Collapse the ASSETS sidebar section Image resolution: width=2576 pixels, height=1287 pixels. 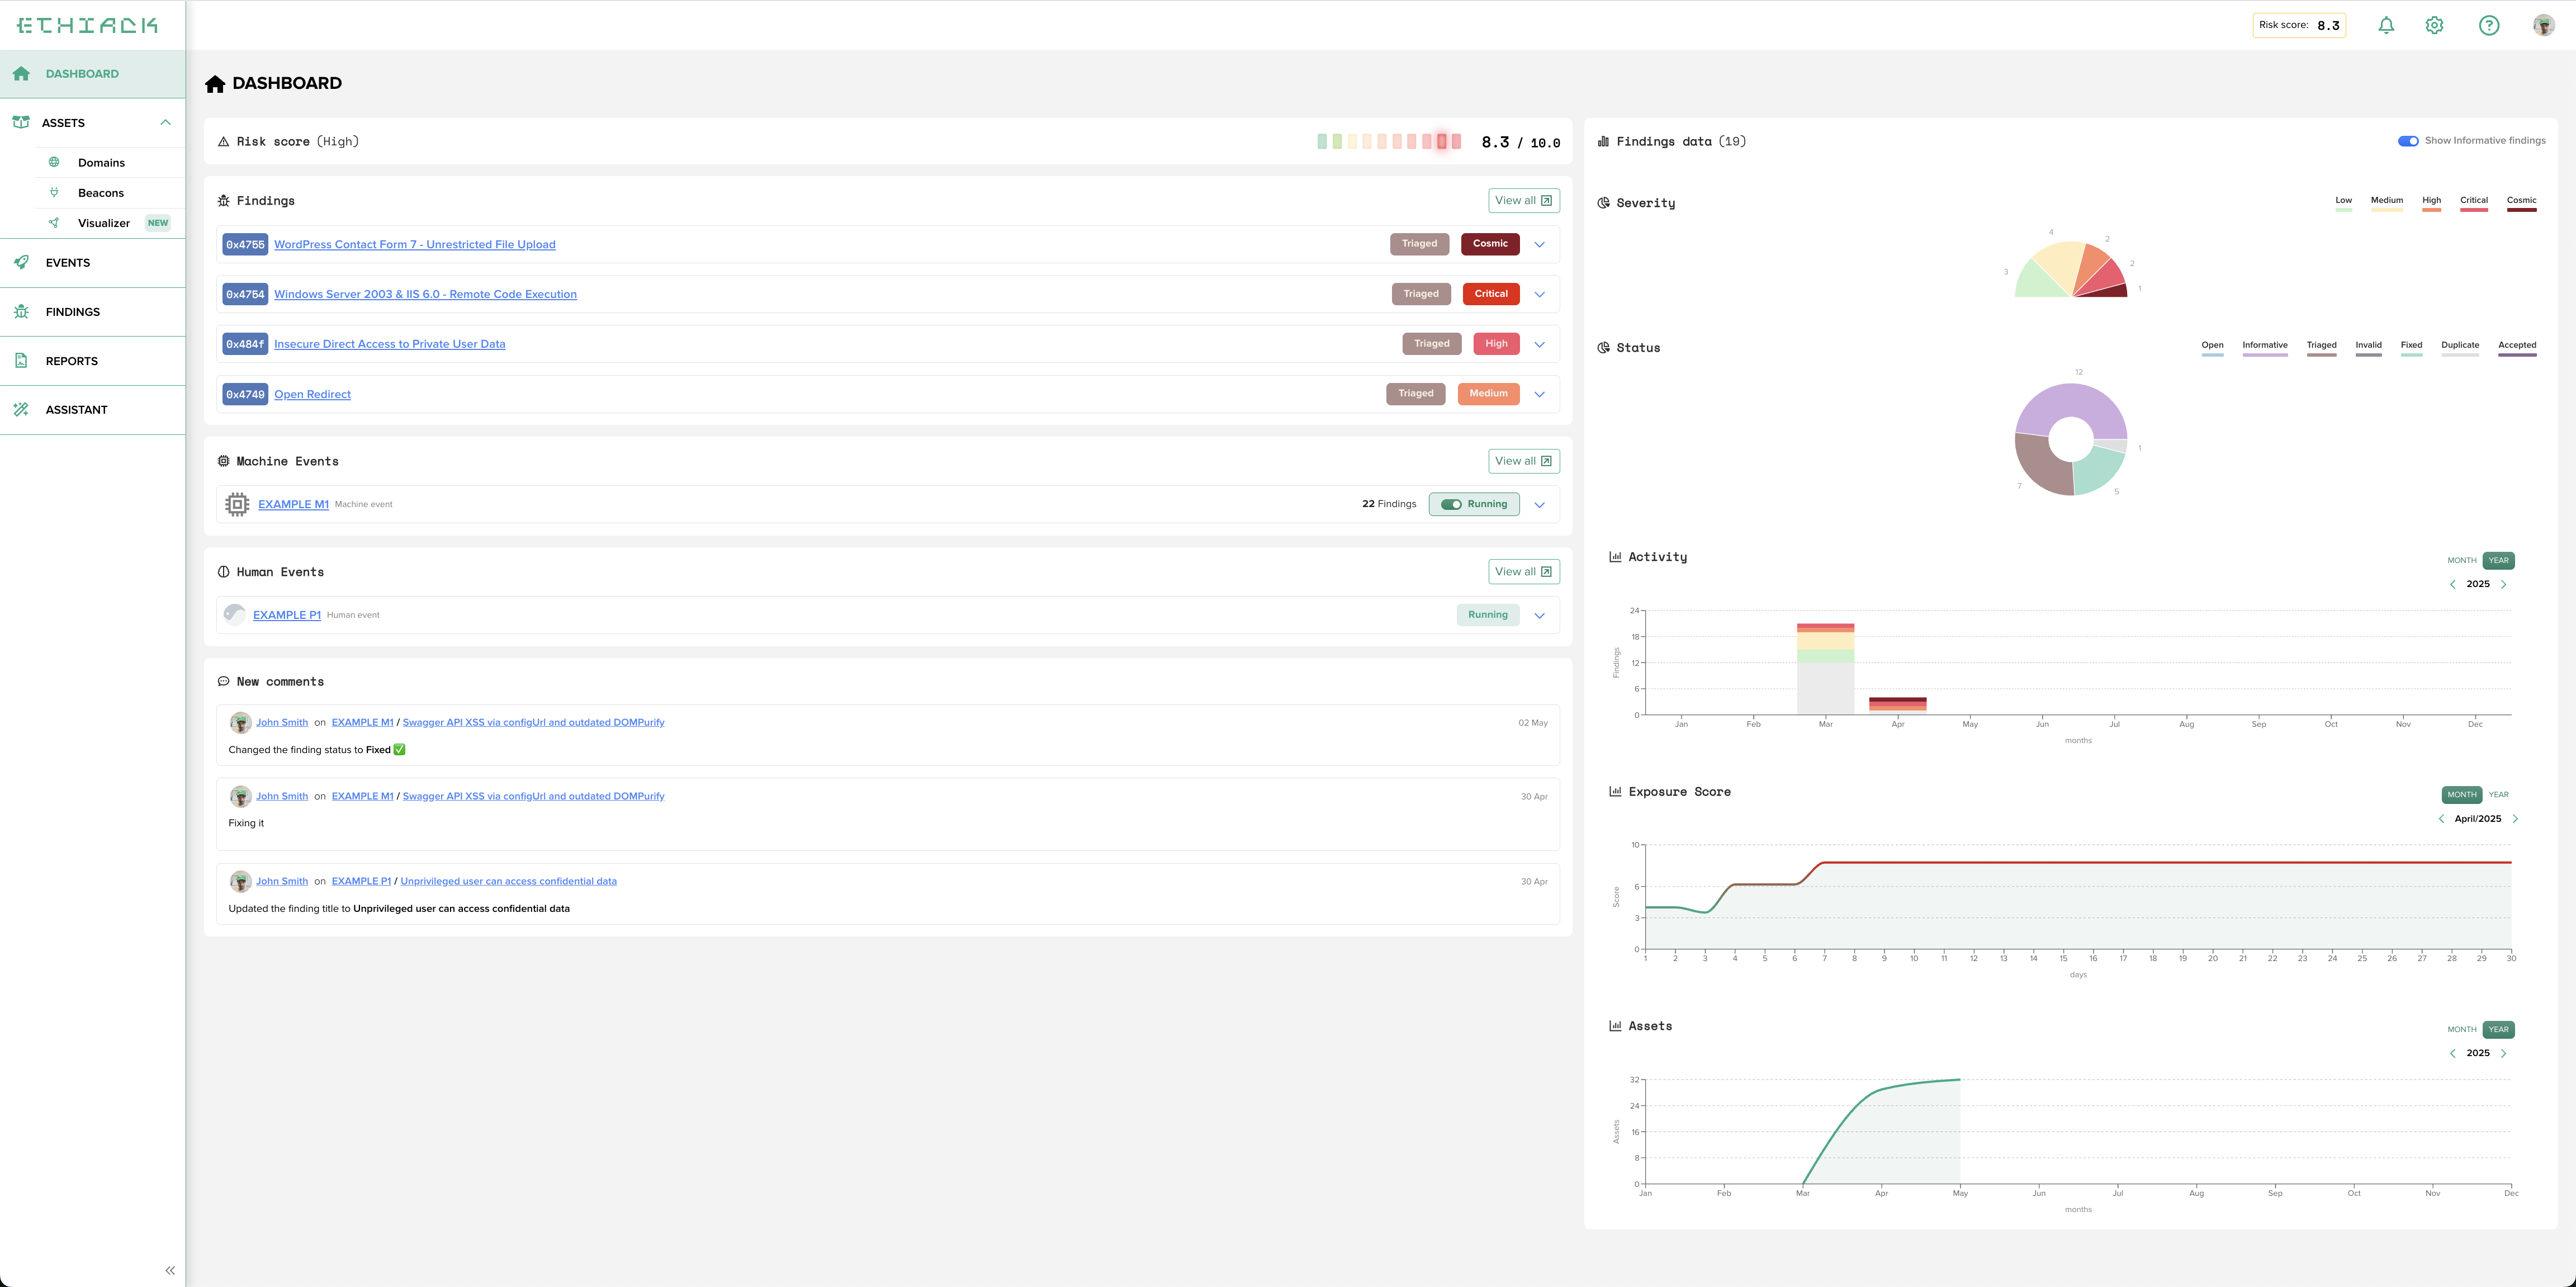tap(165, 122)
